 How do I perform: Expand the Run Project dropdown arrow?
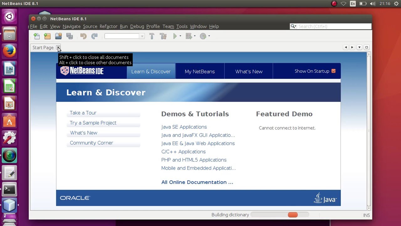pyautogui.click(x=180, y=36)
